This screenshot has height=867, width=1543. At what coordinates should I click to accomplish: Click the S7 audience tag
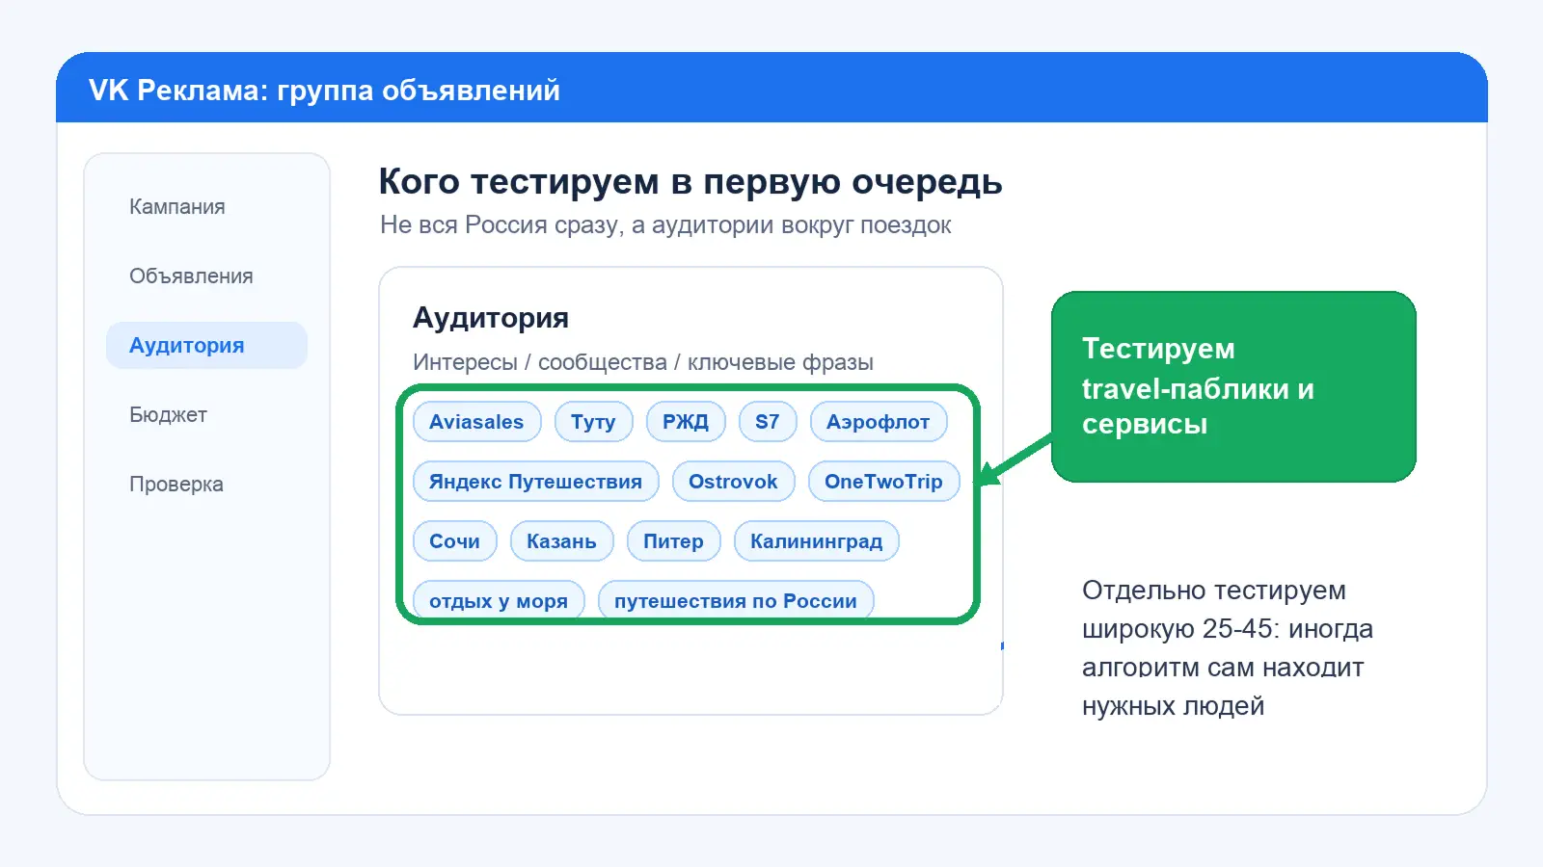click(768, 422)
